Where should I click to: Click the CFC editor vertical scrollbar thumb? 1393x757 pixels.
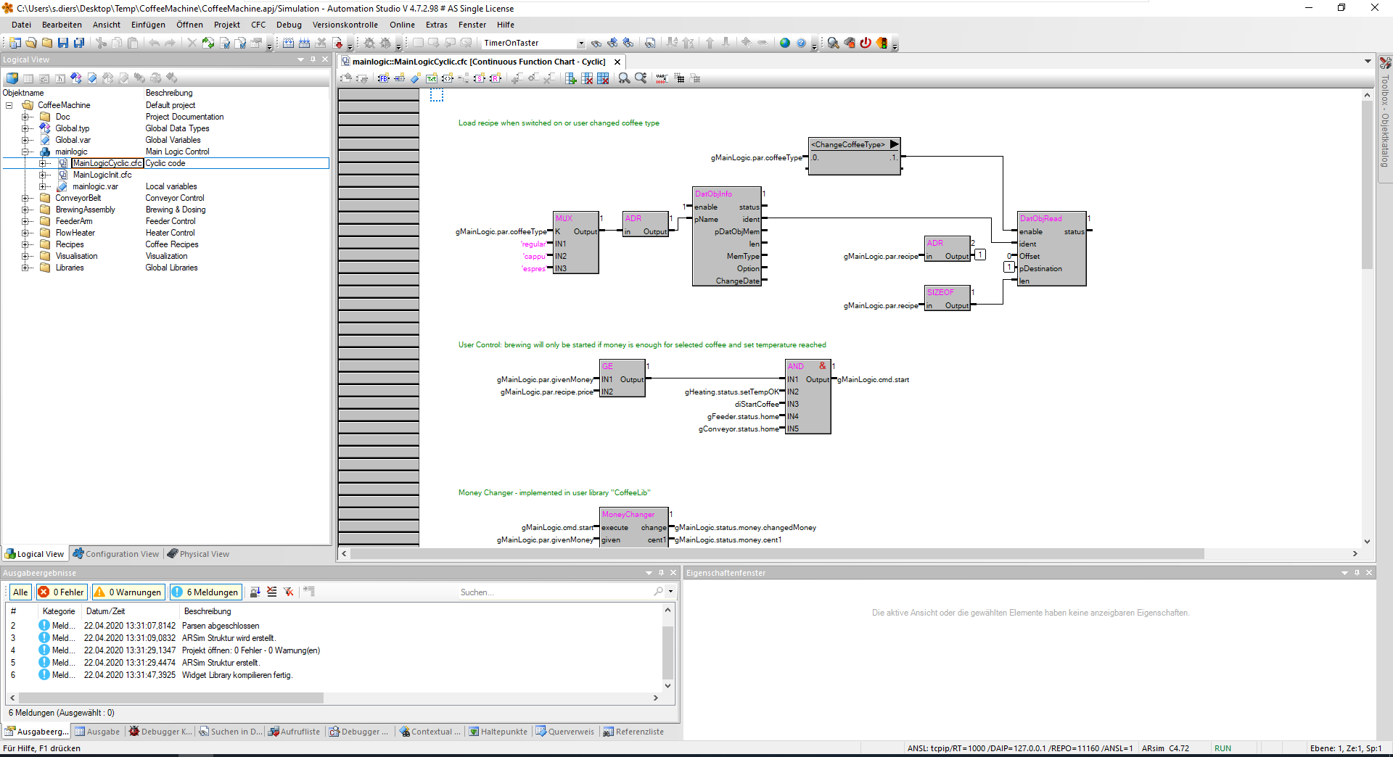pyautogui.click(x=1367, y=185)
